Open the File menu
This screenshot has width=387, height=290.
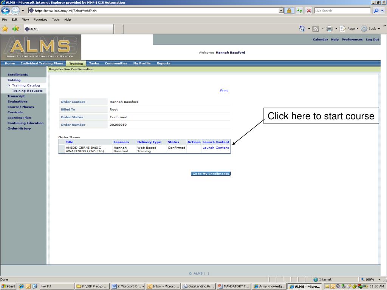tap(5, 20)
